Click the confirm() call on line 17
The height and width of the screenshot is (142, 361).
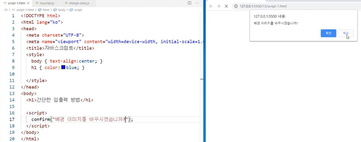coord(82,119)
